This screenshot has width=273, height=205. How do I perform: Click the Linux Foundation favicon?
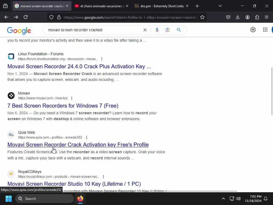pyautogui.click(x=11, y=57)
